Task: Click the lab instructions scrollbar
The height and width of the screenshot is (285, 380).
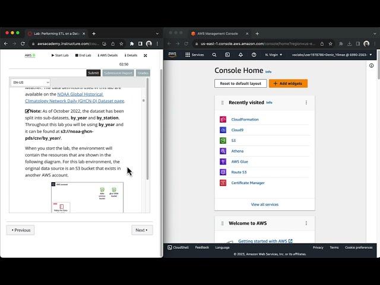Action: click(148, 129)
